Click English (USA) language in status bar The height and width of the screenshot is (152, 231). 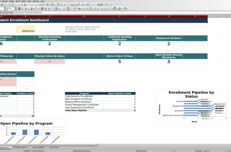[x=141, y=151]
